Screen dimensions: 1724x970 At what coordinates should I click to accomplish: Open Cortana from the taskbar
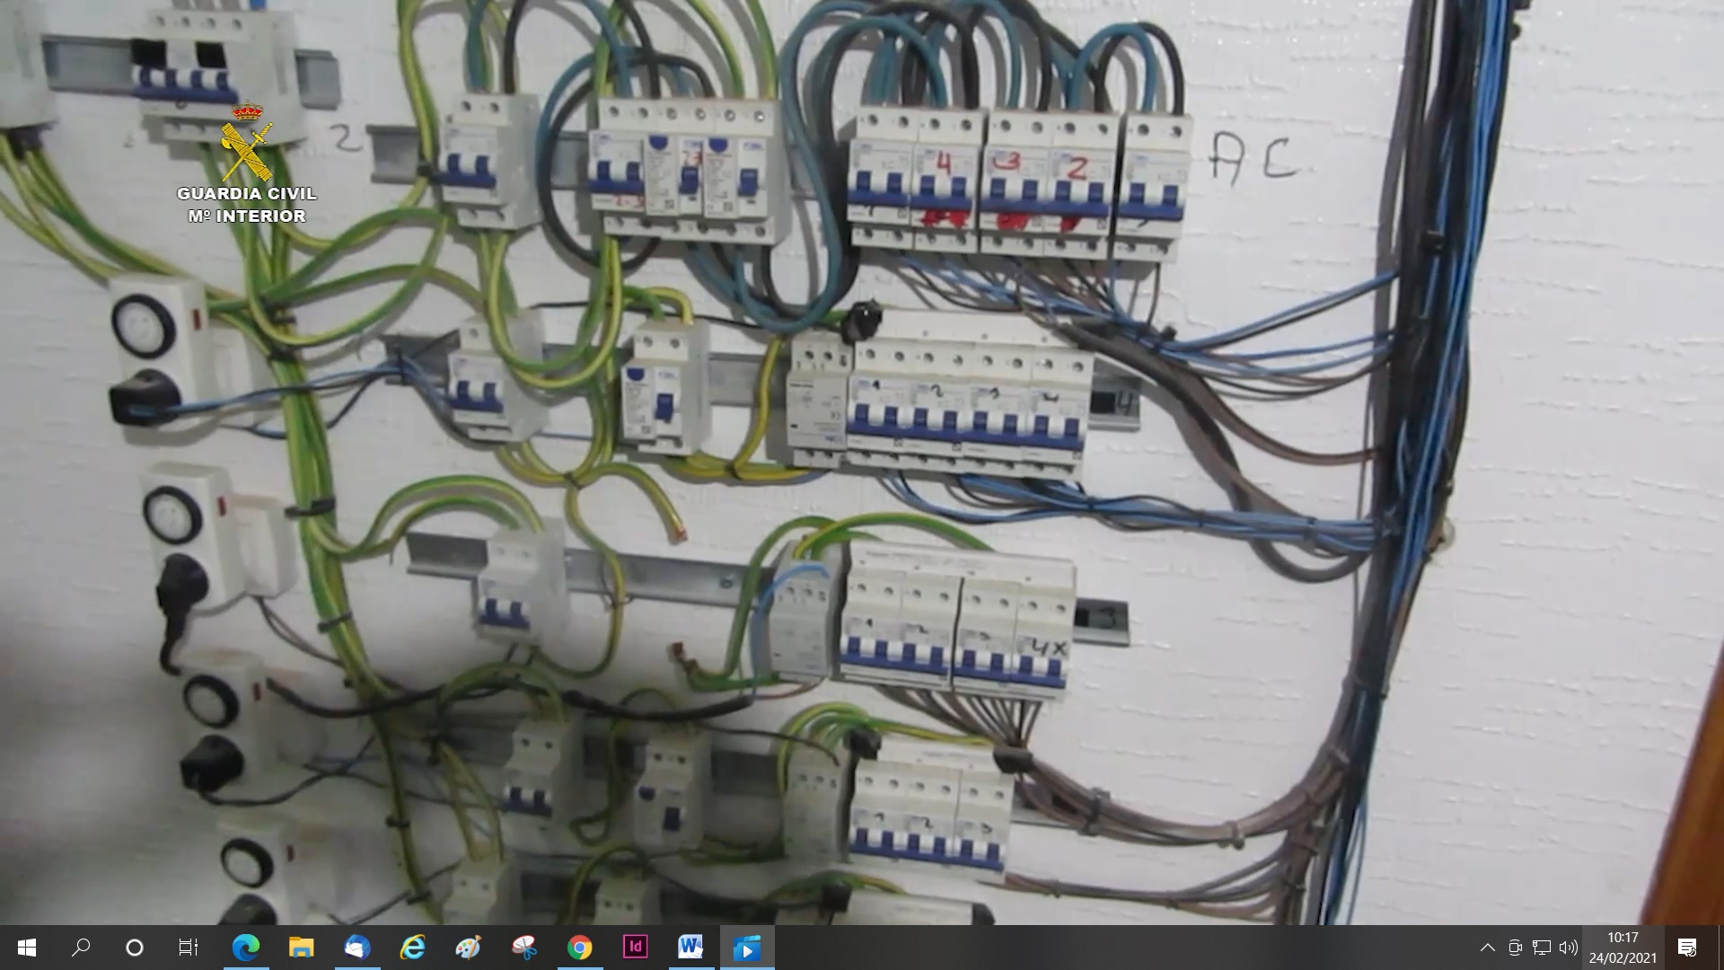135,948
